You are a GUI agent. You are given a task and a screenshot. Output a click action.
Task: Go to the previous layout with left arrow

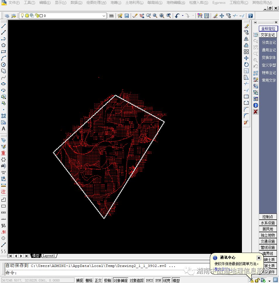pyautogui.click(x=16, y=256)
